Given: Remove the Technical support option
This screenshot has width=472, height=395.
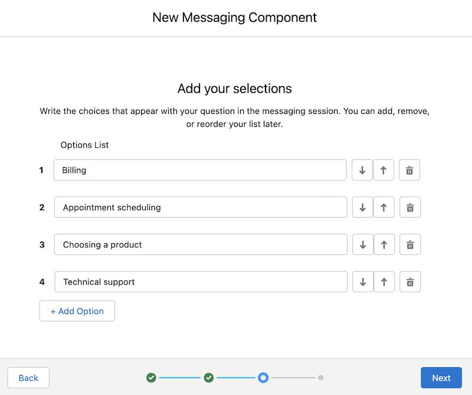Looking at the screenshot, I should click(409, 282).
